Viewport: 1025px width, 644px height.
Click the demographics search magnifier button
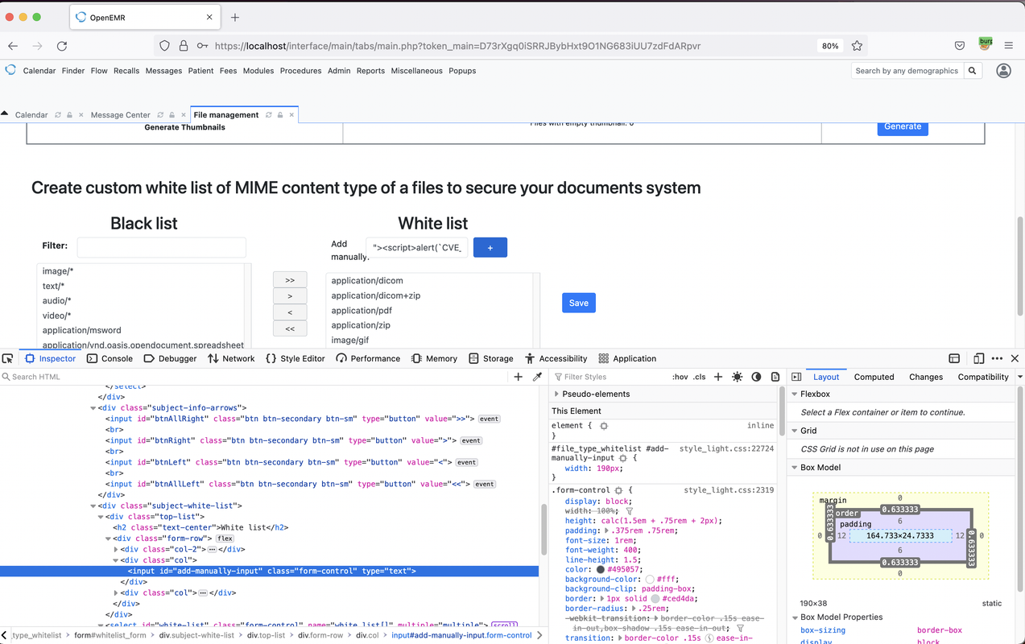tap(973, 71)
